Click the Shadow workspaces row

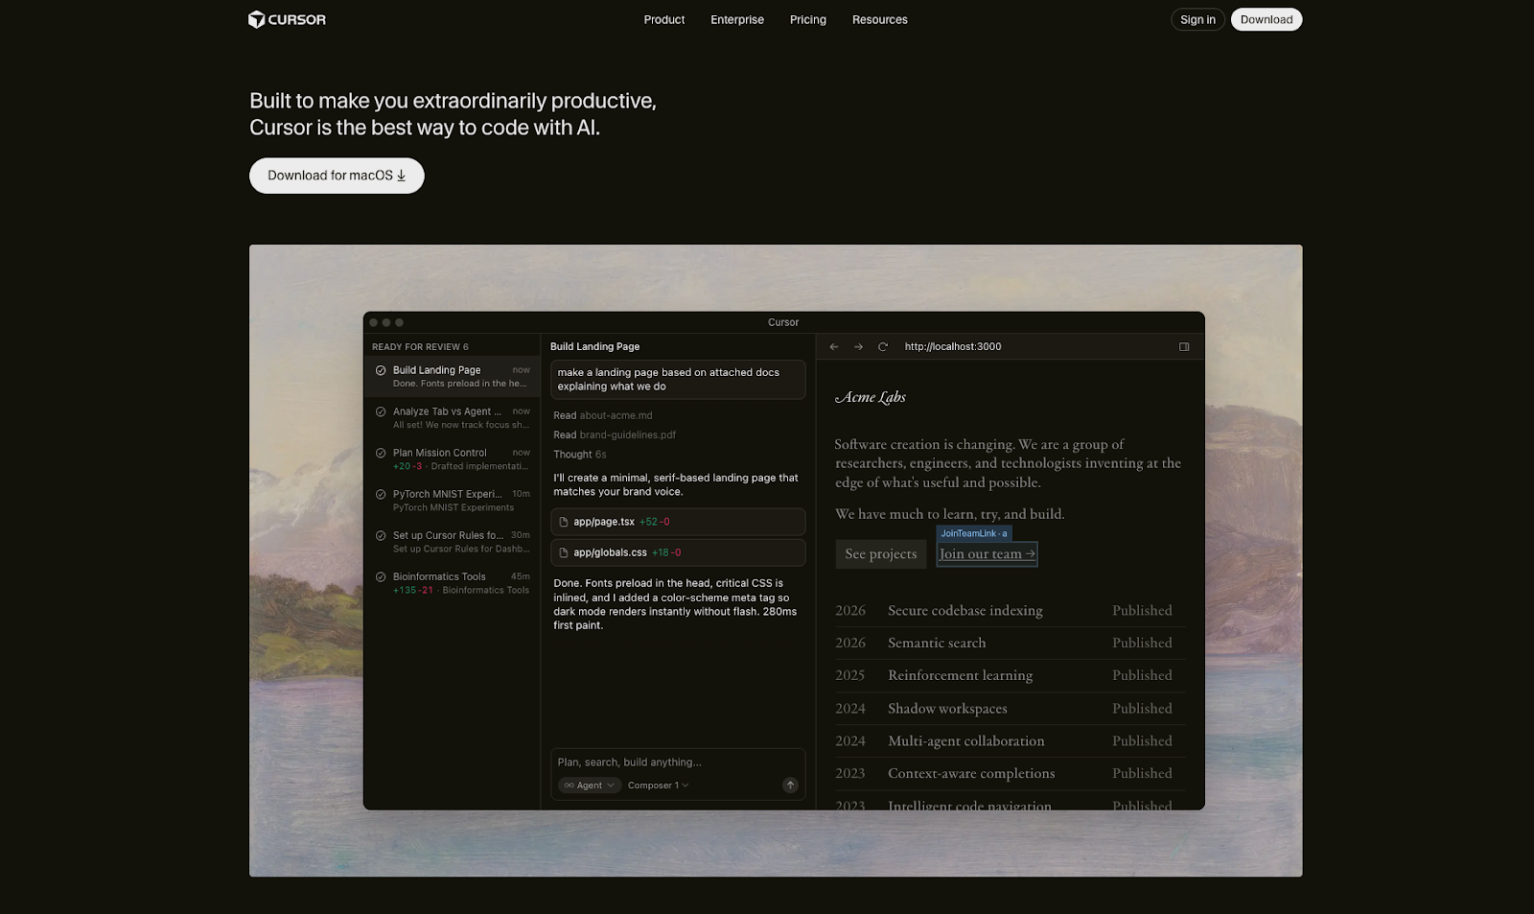point(1010,709)
